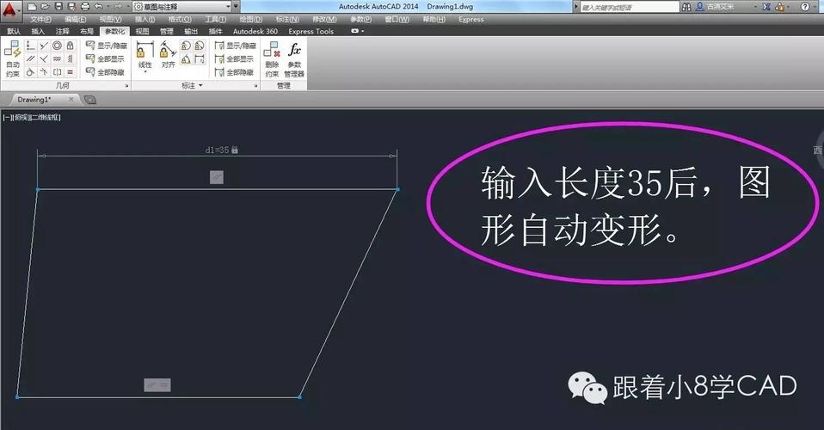Screen dimensions: 824x430
Task: Select the Symmetric constraint icon
Action: click(58, 72)
